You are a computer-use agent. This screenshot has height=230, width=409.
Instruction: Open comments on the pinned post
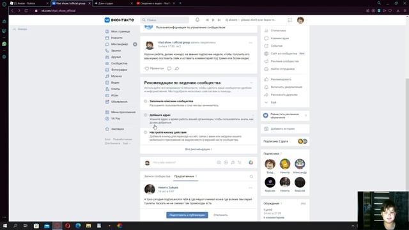click(x=169, y=68)
